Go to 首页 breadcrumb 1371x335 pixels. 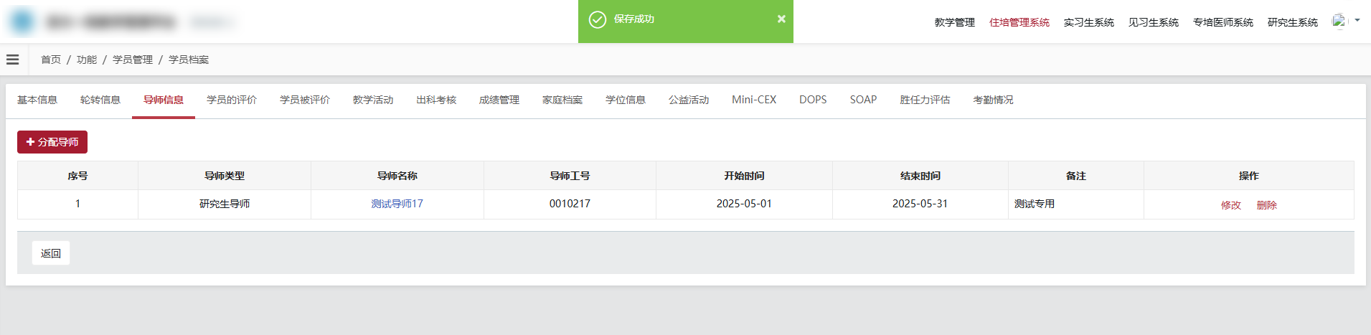pos(51,60)
